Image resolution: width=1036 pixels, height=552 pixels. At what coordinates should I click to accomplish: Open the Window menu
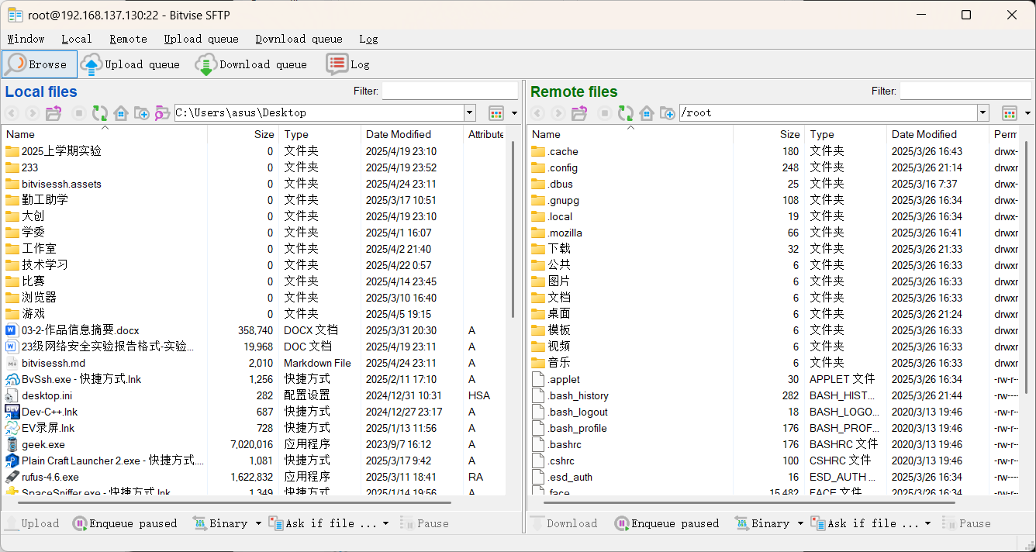pyautogui.click(x=26, y=39)
